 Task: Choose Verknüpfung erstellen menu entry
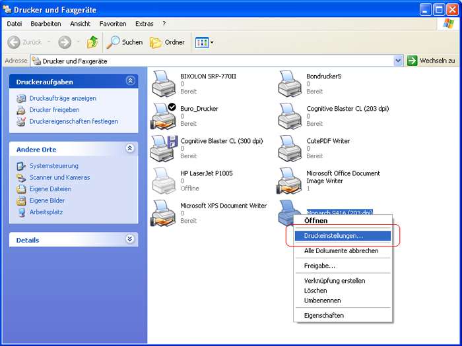343,281
